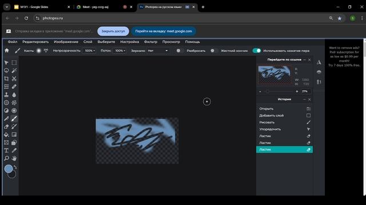Select the scissors cutout tool
The height and width of the screenshot is (205, 366).
pos(14,79)
